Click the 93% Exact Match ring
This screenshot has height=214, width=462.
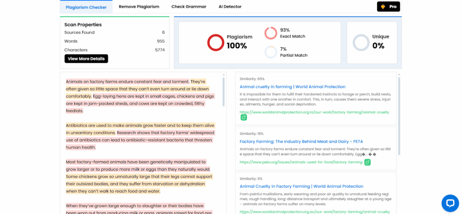[x=271, y=33]
